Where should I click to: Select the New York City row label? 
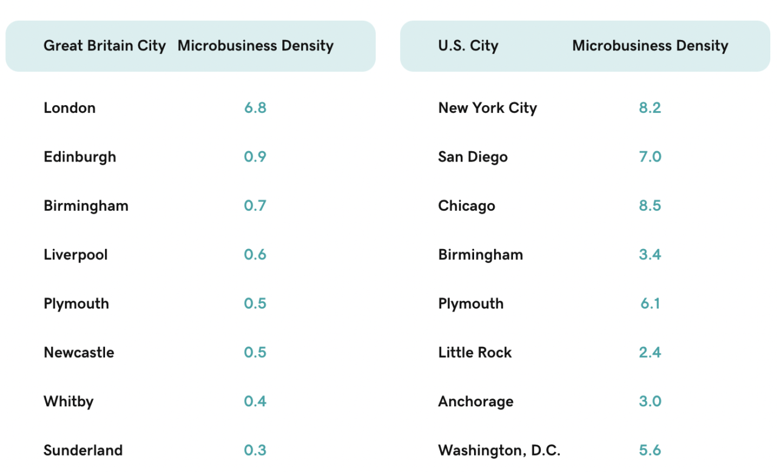pyautogui.click(x=487, y=108)
